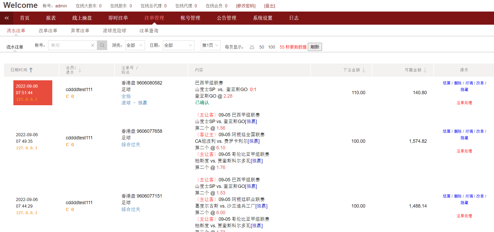Image resolution: width=494 pixels, height=232 pixels.
Task: Click the 修改密码 link
Action: coord(246,6)
